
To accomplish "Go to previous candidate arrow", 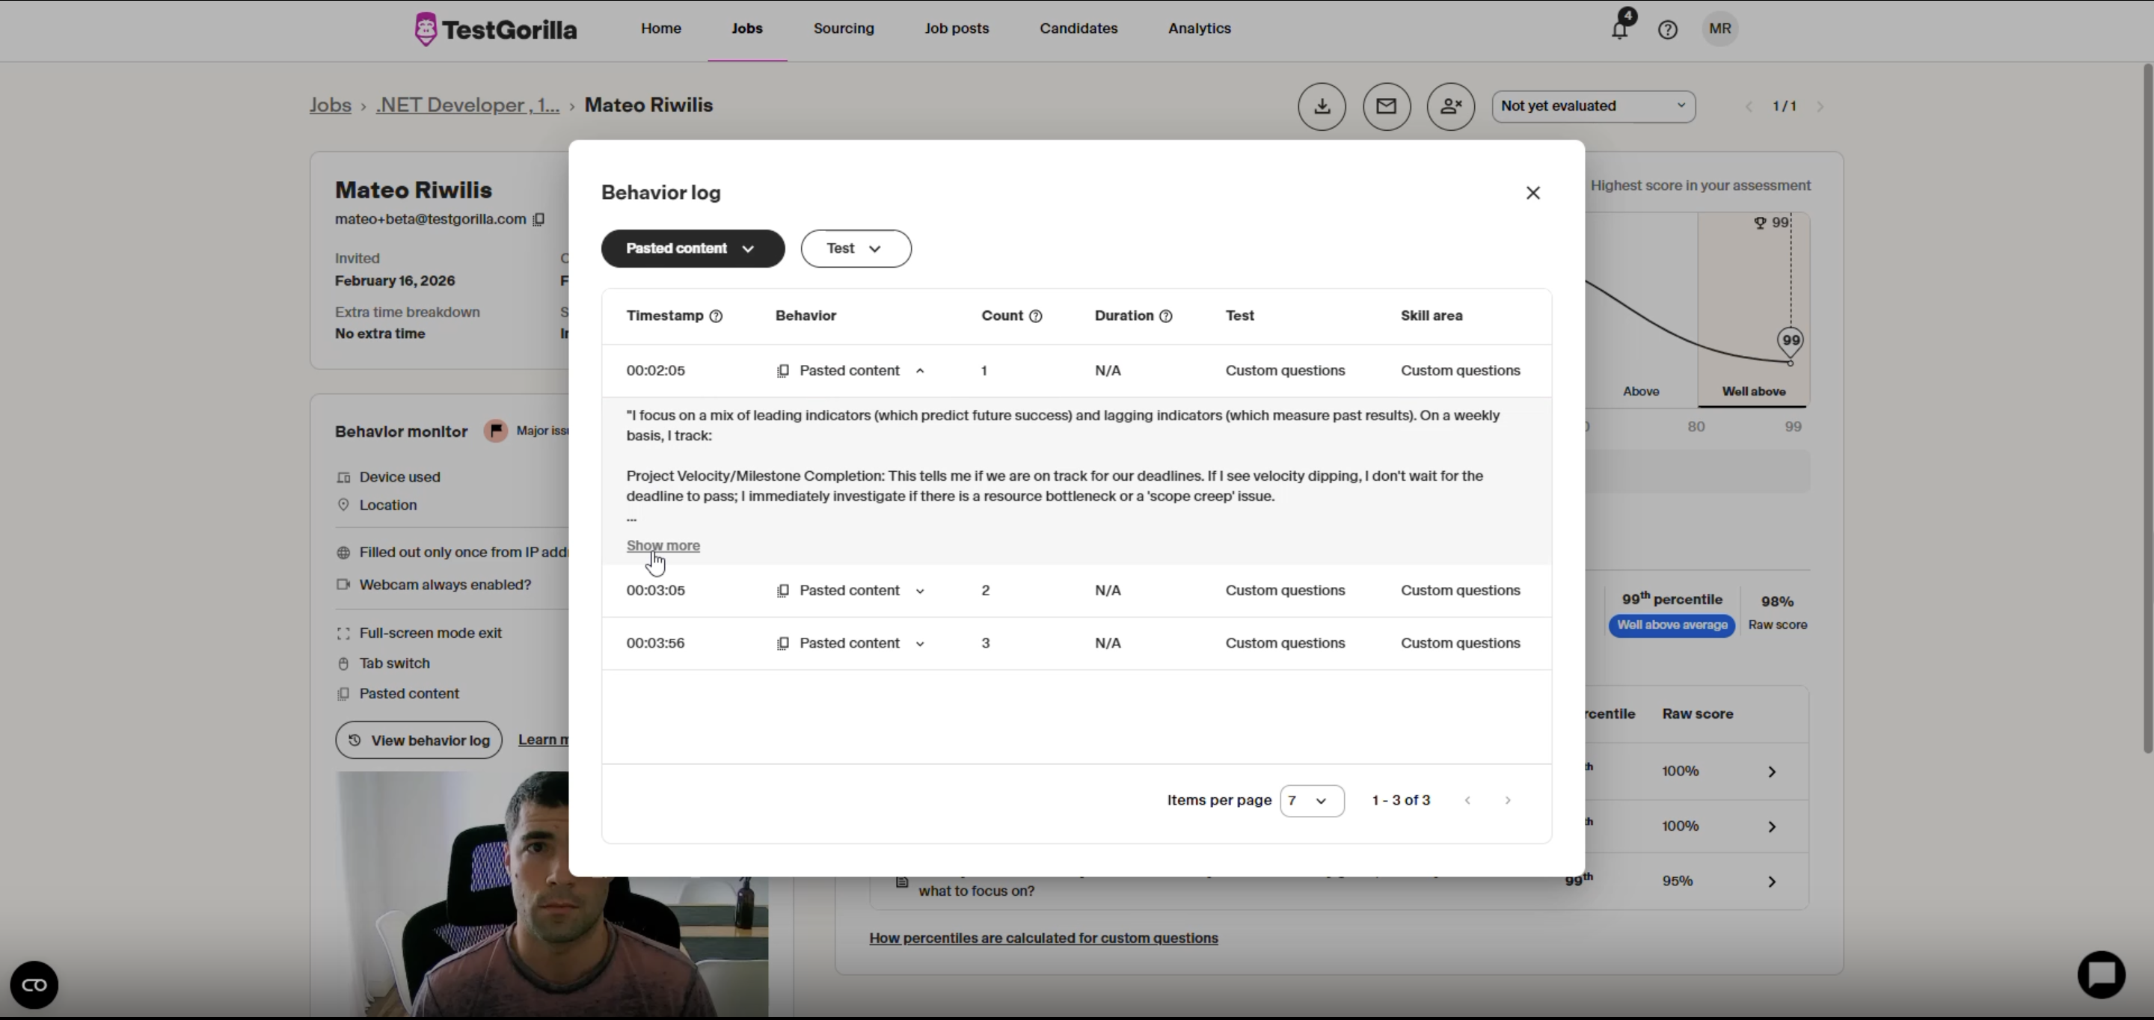I will tap(1749, 107).
